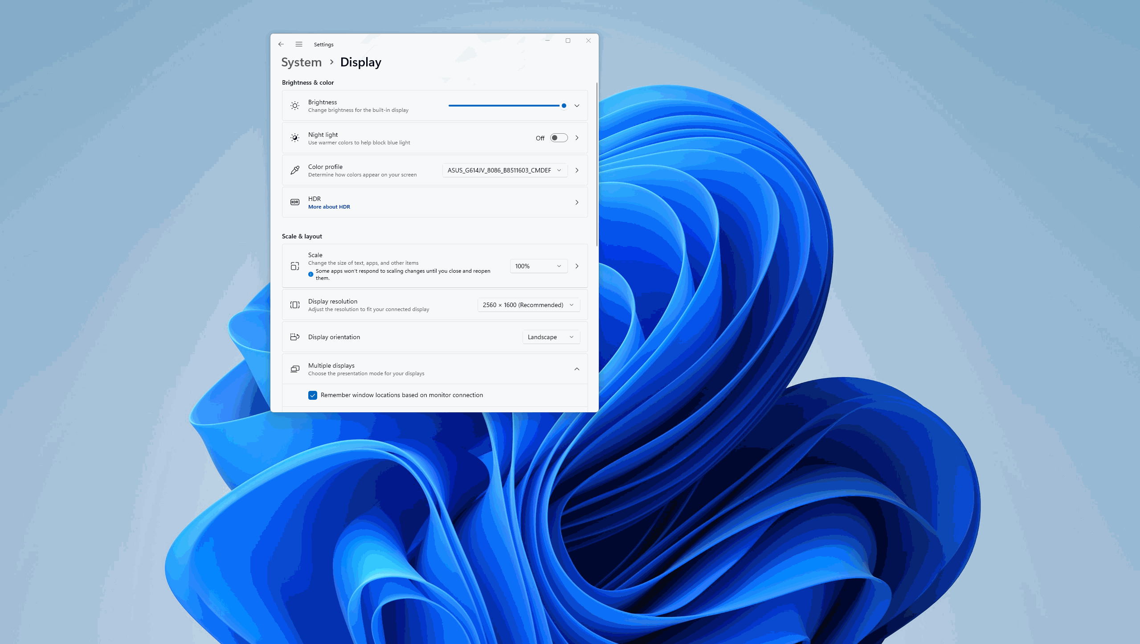Screen dimensions: 1140x644
Task: Open the Color profile dropdown
Action: [x=505, y=170]
